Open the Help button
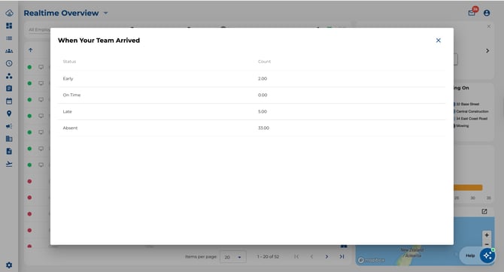This screenshot has height=272, width=504. (x=470, y=255)
